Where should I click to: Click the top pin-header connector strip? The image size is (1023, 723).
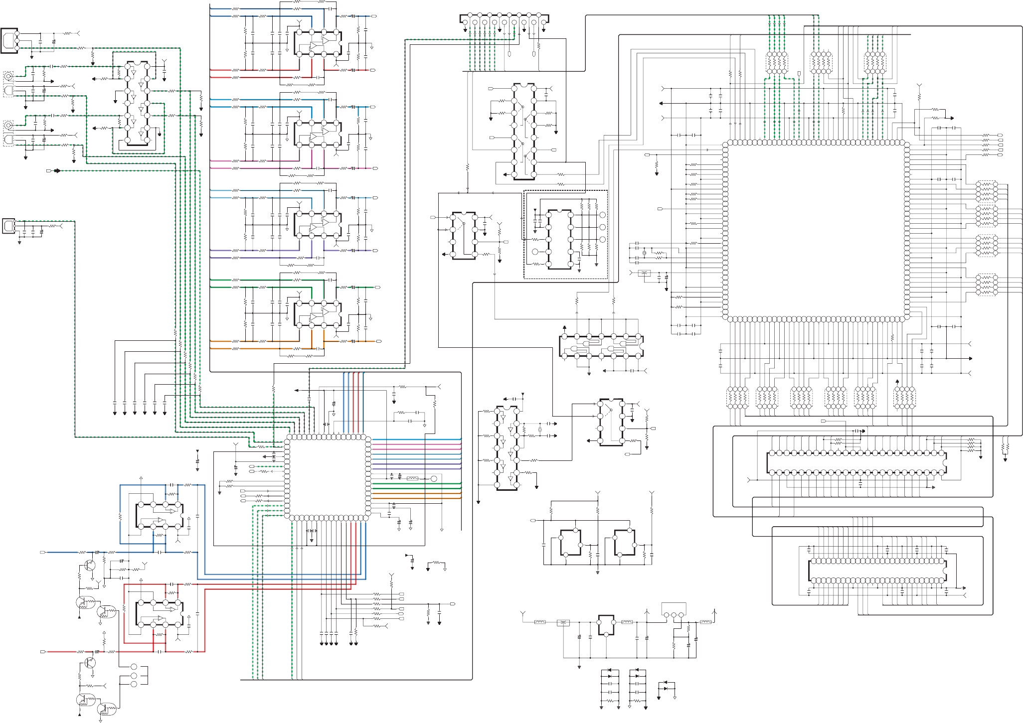click(x=504, y=19)
